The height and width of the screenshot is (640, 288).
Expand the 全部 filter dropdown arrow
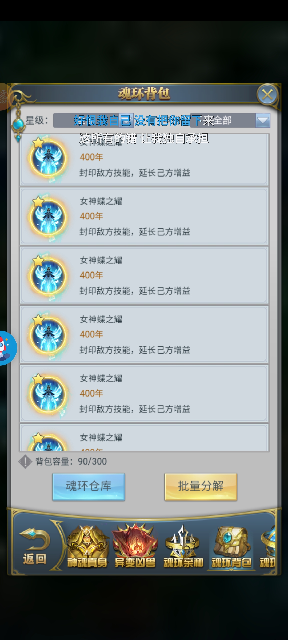pyautogui.click(x=263, y=121)
